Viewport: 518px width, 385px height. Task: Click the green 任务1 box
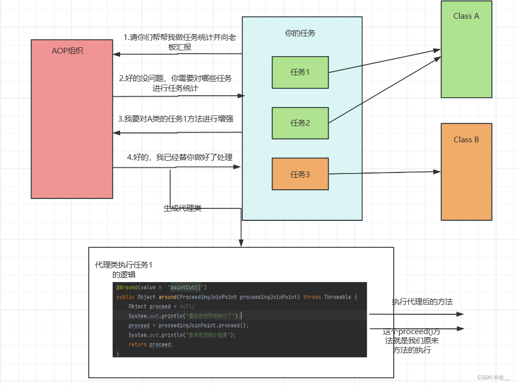point(300,72)
